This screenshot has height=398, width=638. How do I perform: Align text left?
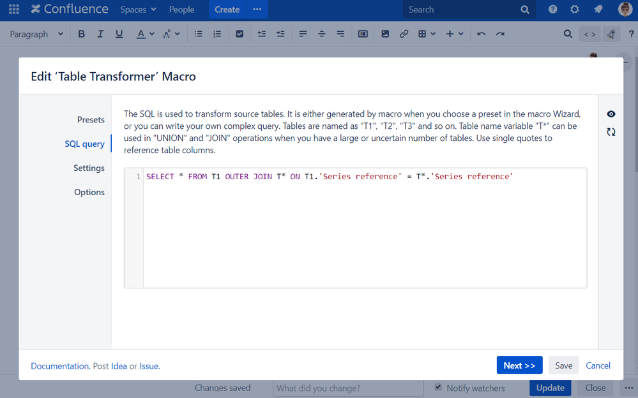pyautogui.click(x=303, y=34)
